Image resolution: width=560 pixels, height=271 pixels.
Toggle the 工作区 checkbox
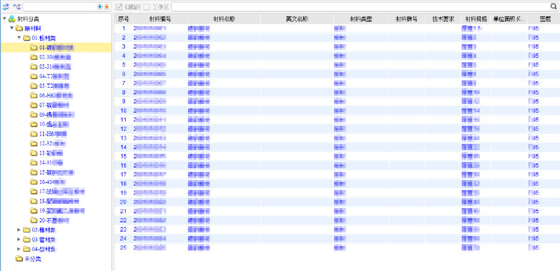[x=147, y=7]
